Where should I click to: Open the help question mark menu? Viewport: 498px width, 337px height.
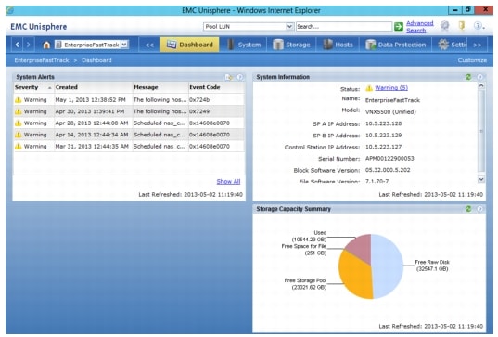click(x=479, y=26)
